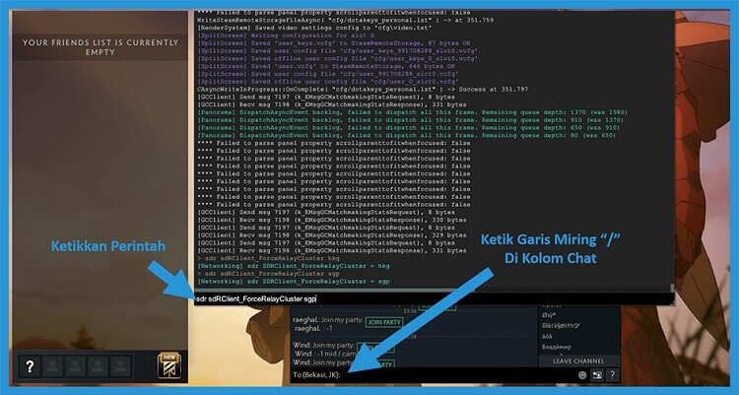Open the NEW banner battle pass icon

(x=169, y=365)
